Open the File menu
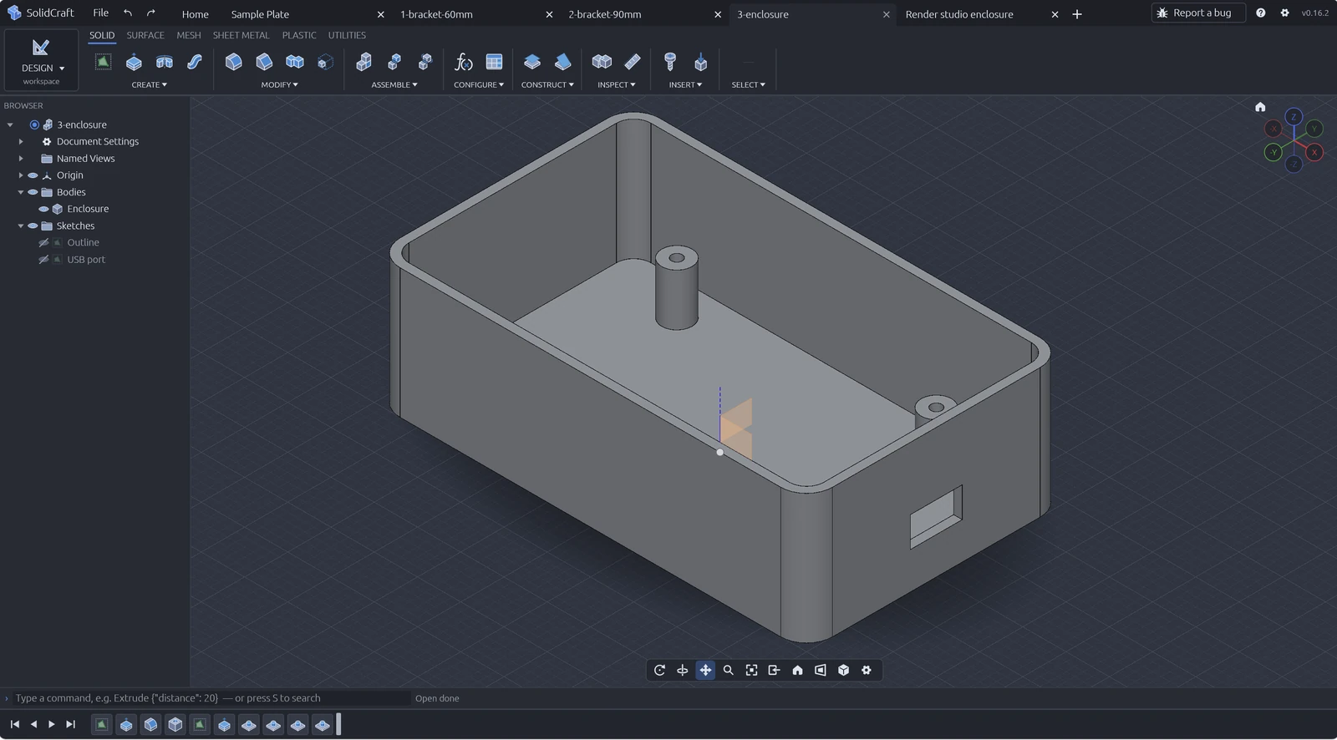Image resolution: width=1337 pixels, height=740 pixels. point(100,13)
